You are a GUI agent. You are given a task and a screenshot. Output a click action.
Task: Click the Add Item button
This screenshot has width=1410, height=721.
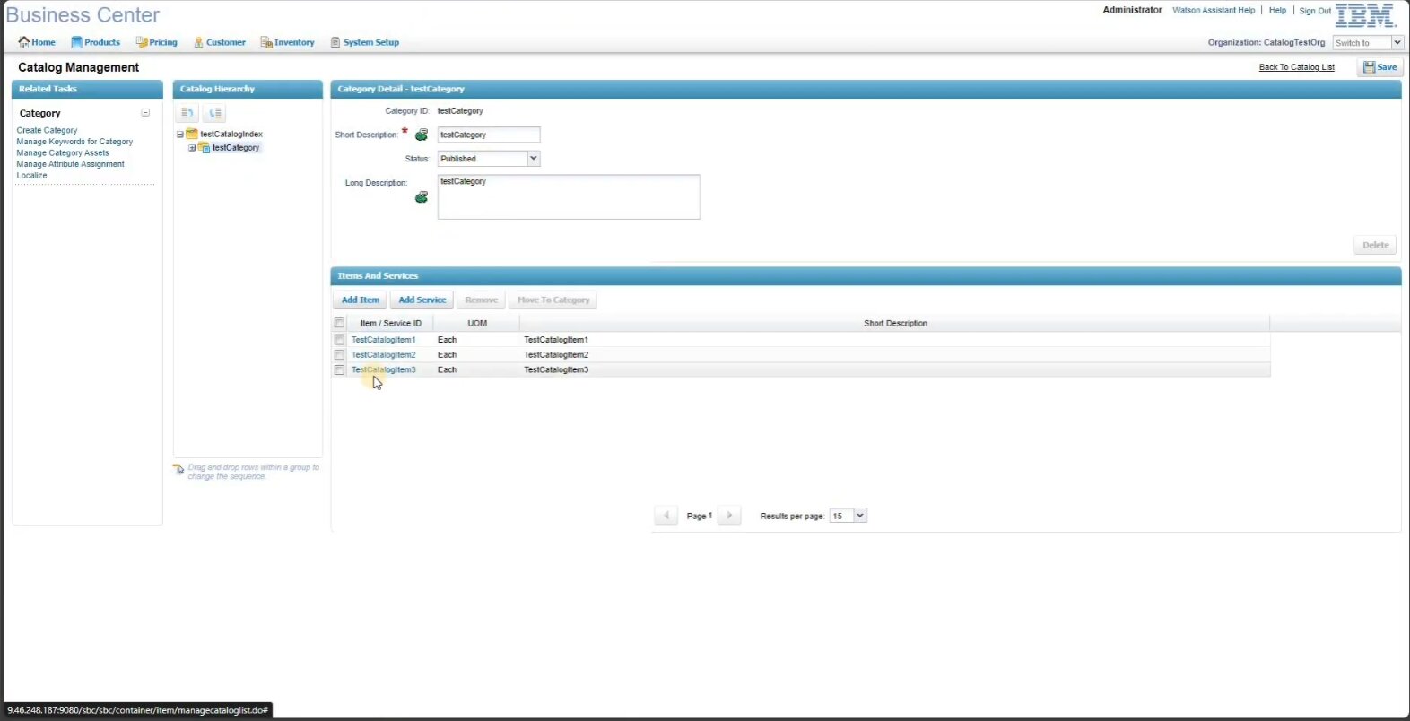tap(360, 300)
